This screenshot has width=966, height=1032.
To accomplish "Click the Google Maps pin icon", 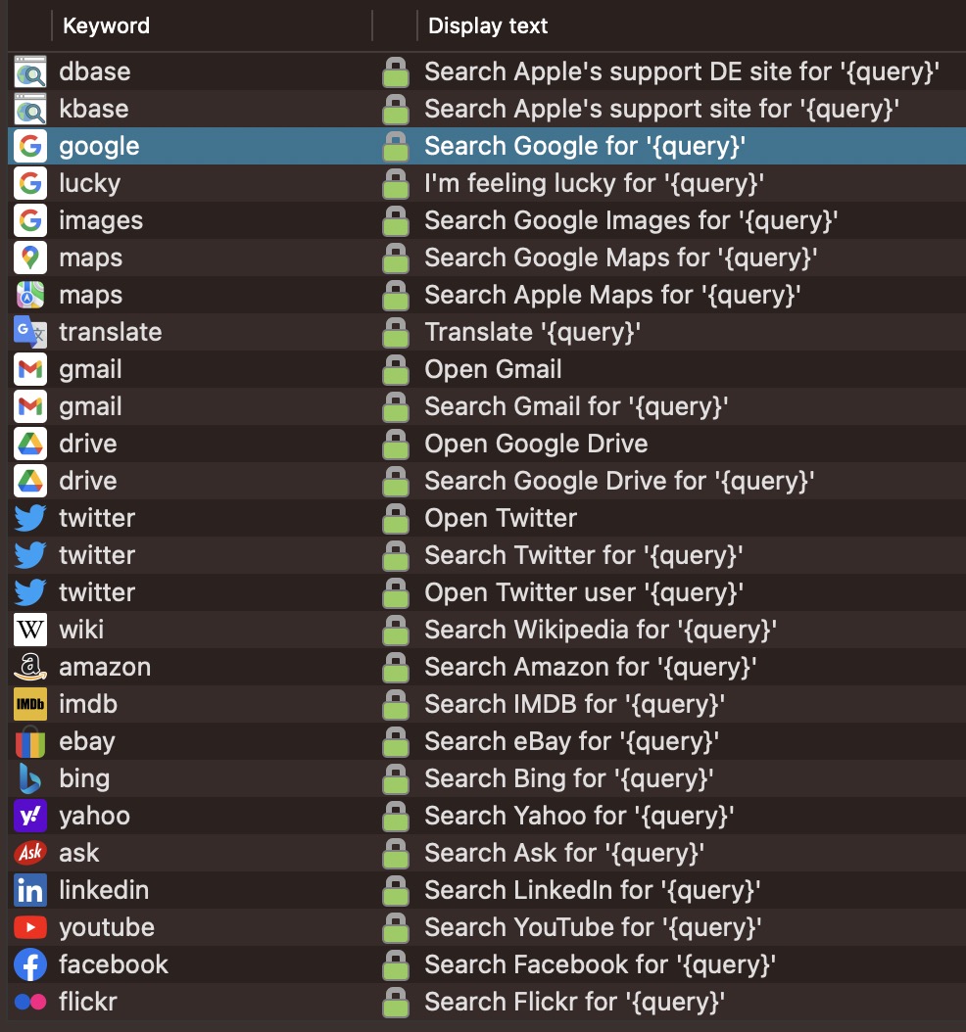I will pos(30,258).
